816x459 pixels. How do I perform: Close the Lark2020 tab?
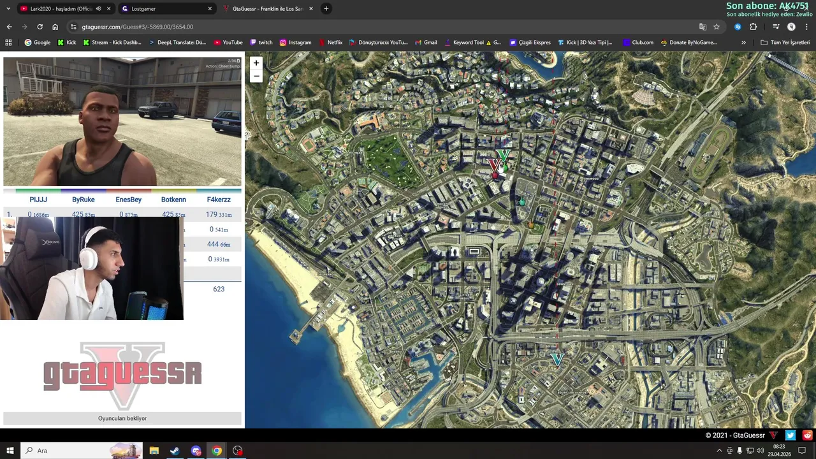[109, 9]
